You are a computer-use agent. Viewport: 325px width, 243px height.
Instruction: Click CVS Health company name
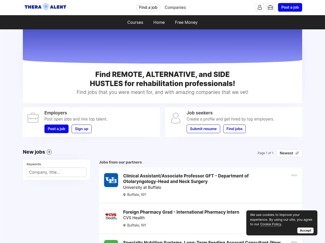click(x=134, y=218)
